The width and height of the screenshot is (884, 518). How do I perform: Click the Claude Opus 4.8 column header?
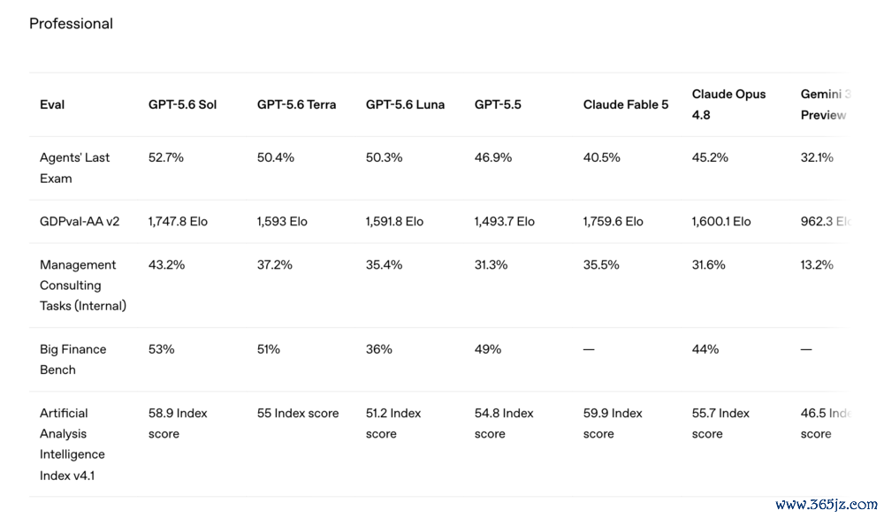click(x=728, y=105)
